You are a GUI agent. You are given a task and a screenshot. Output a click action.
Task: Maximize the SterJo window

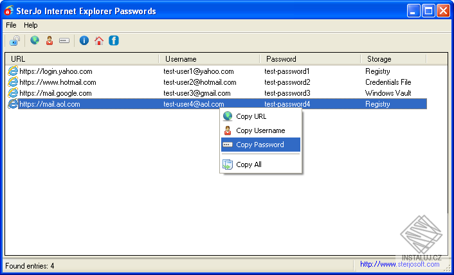point(428,11)
